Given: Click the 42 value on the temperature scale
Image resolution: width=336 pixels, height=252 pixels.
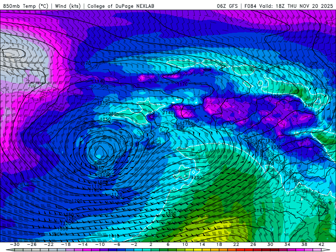Looking at the screenshot, I should [321, 244].
